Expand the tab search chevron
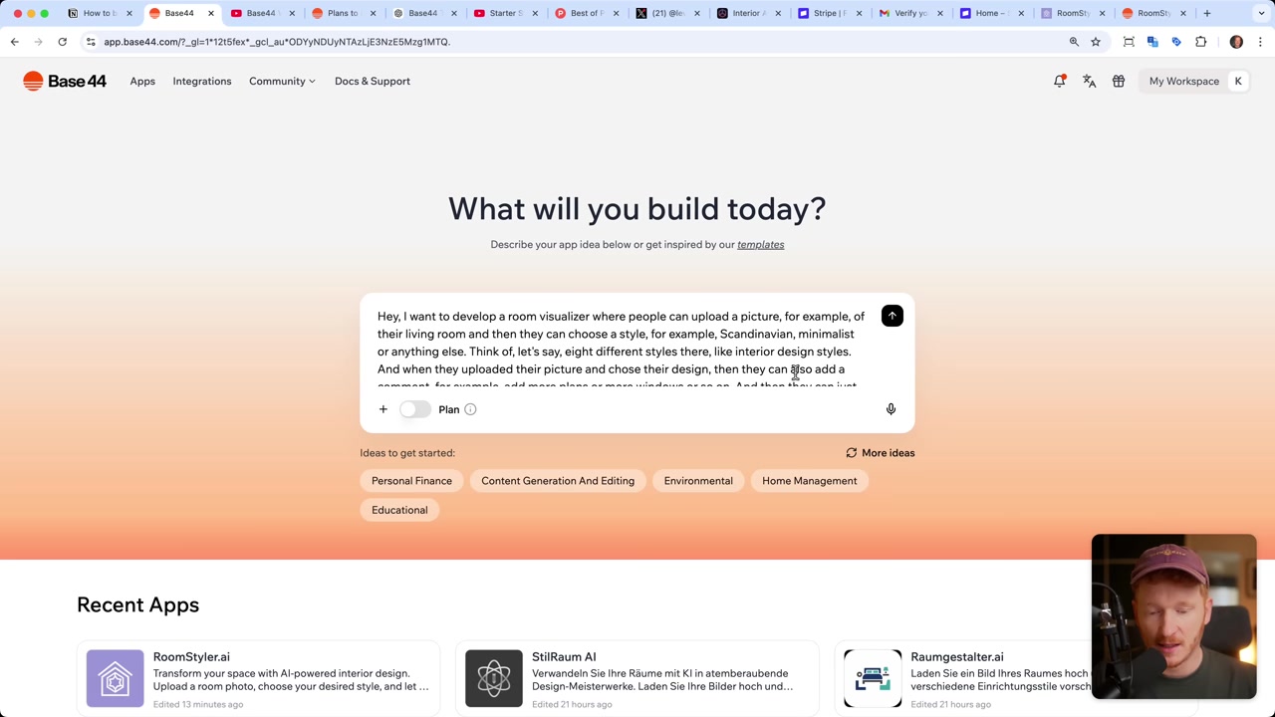 pyautogui.click(x=1261, y=13)
